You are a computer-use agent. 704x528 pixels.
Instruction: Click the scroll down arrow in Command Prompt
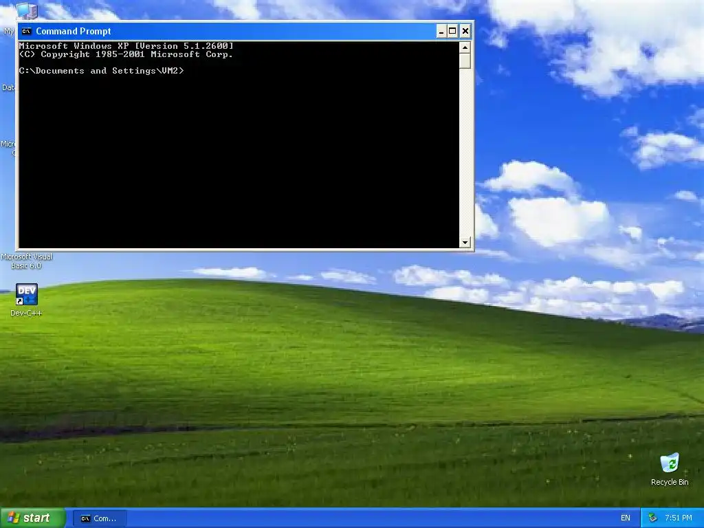pos(465,243)
